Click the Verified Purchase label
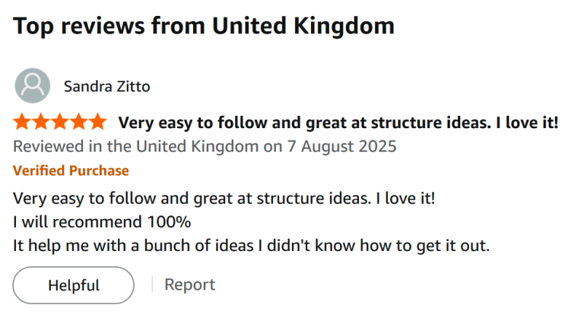 click(x=71, y=171)
